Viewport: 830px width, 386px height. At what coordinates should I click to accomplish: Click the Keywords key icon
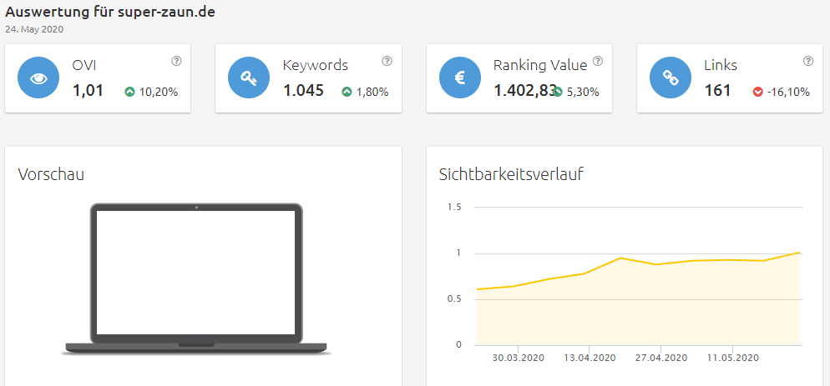pyautogui.click(x=249, y=78)
